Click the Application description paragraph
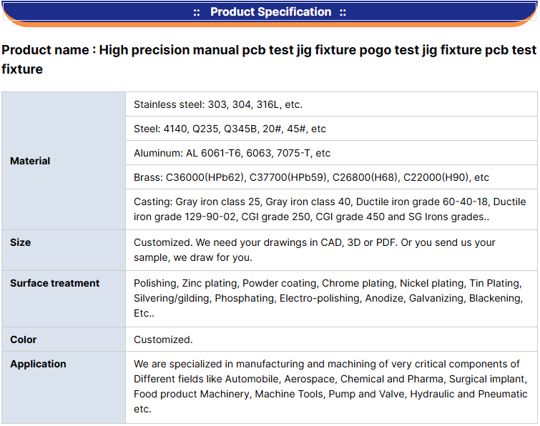This screenshot has height=426, width=540. pyautogui.click(x=330, y=387)
